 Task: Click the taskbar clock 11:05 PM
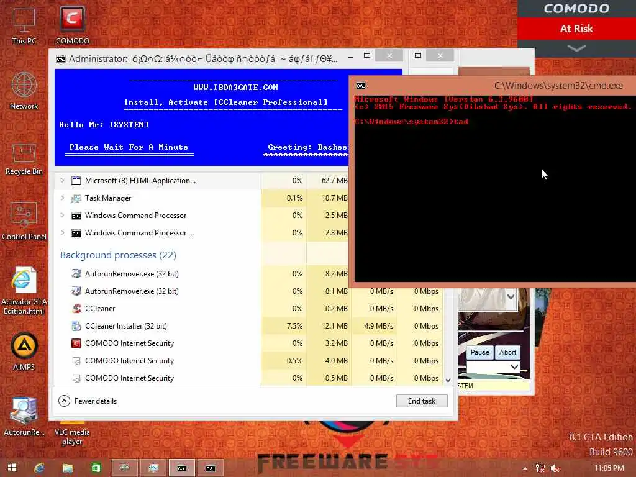point(609,468)
